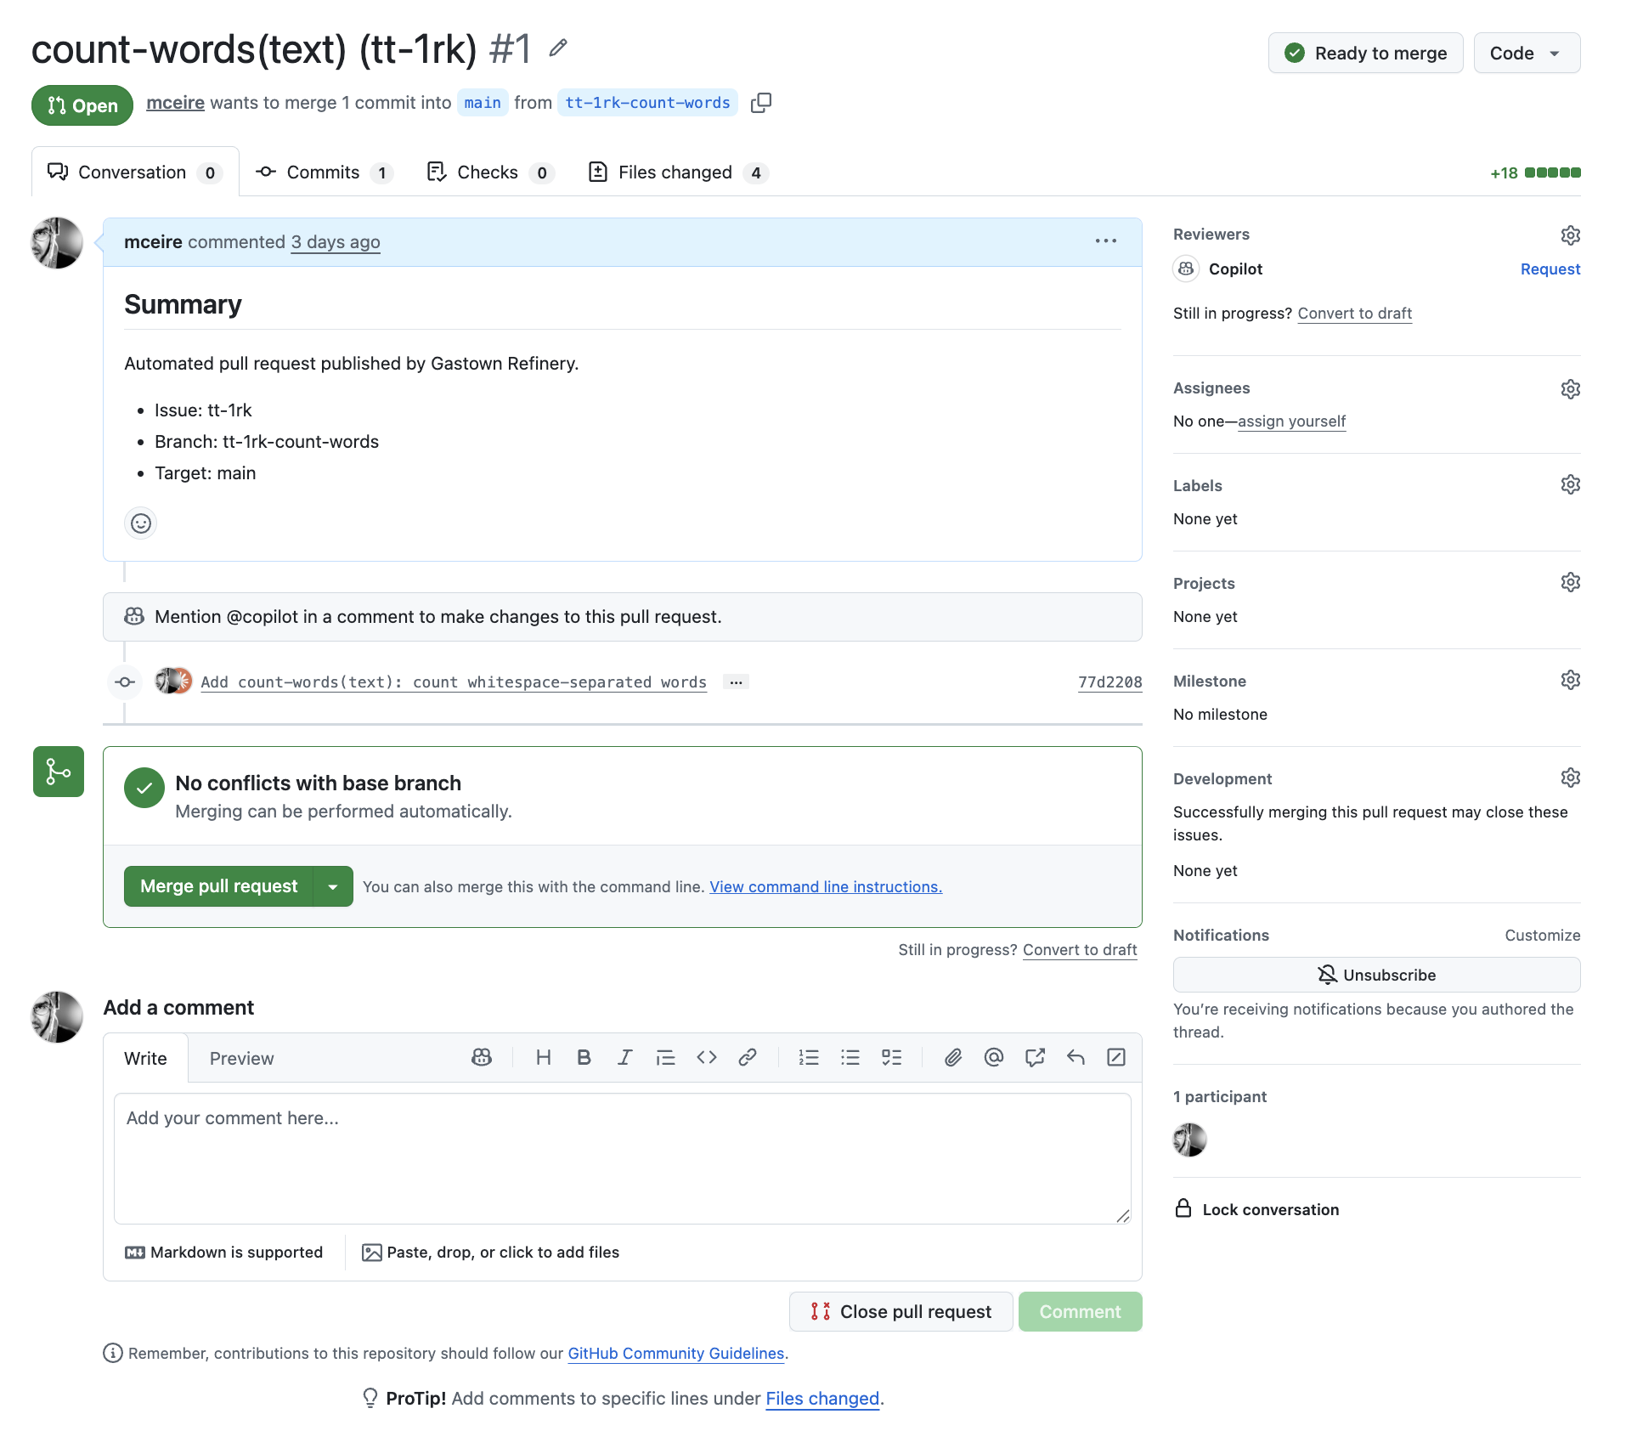The width and height of the screenshot is (1643, 1448).
Task: Insert code formatting in comment editor
Action: [707, 1057]
